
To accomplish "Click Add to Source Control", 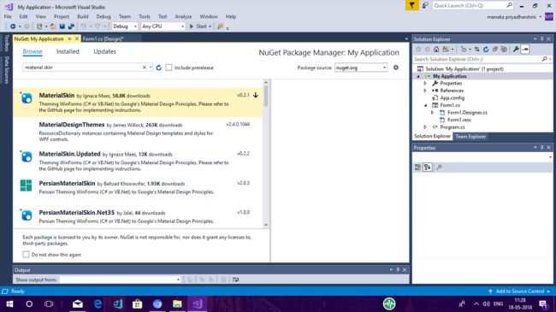I will click(519, 291).
